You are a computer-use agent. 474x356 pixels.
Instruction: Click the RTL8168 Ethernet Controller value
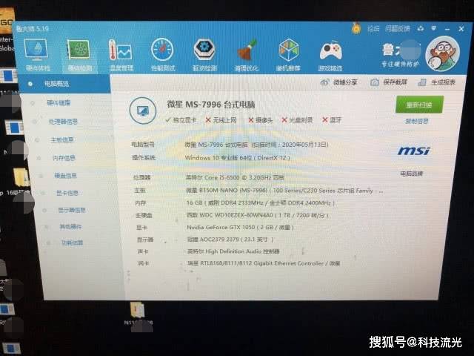pos(264,263)
